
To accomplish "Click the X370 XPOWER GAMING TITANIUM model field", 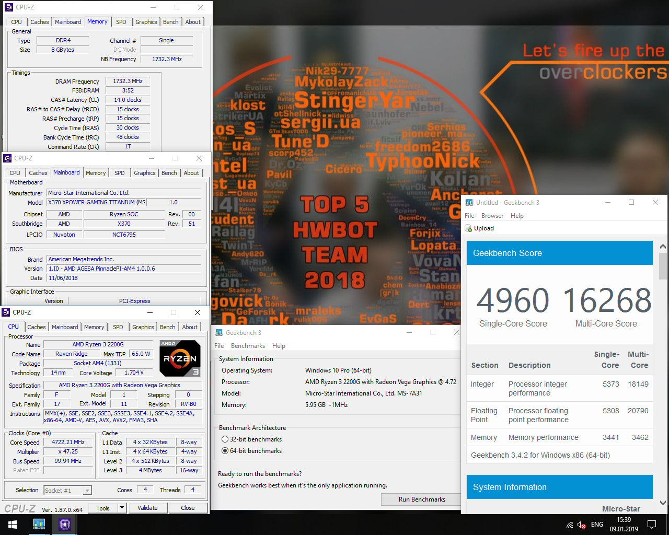I will click(96, 202).
